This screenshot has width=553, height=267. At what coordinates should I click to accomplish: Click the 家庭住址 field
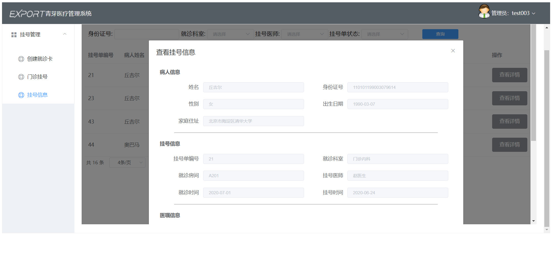point(253,121)
